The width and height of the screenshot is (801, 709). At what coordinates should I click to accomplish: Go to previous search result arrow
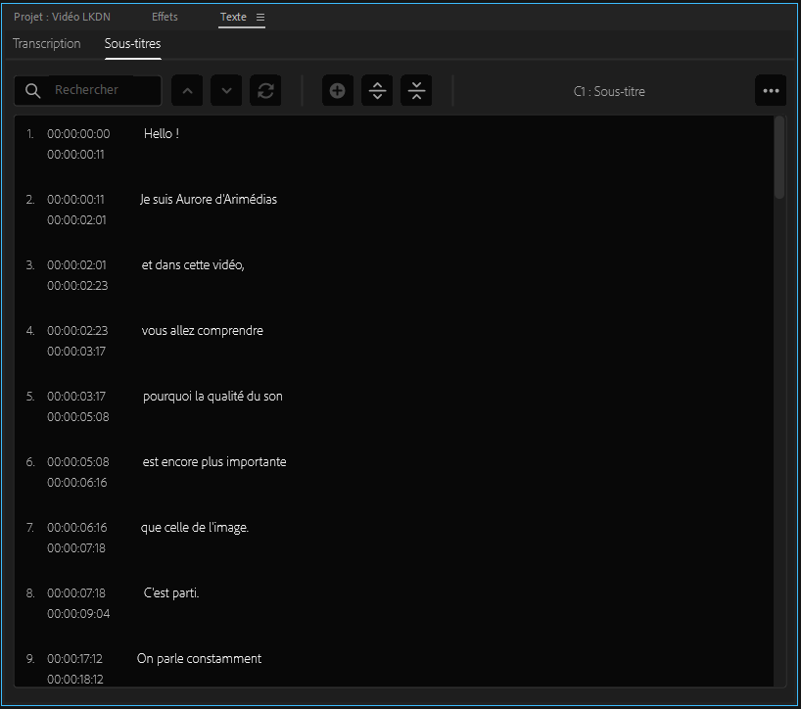coord(187,91)
